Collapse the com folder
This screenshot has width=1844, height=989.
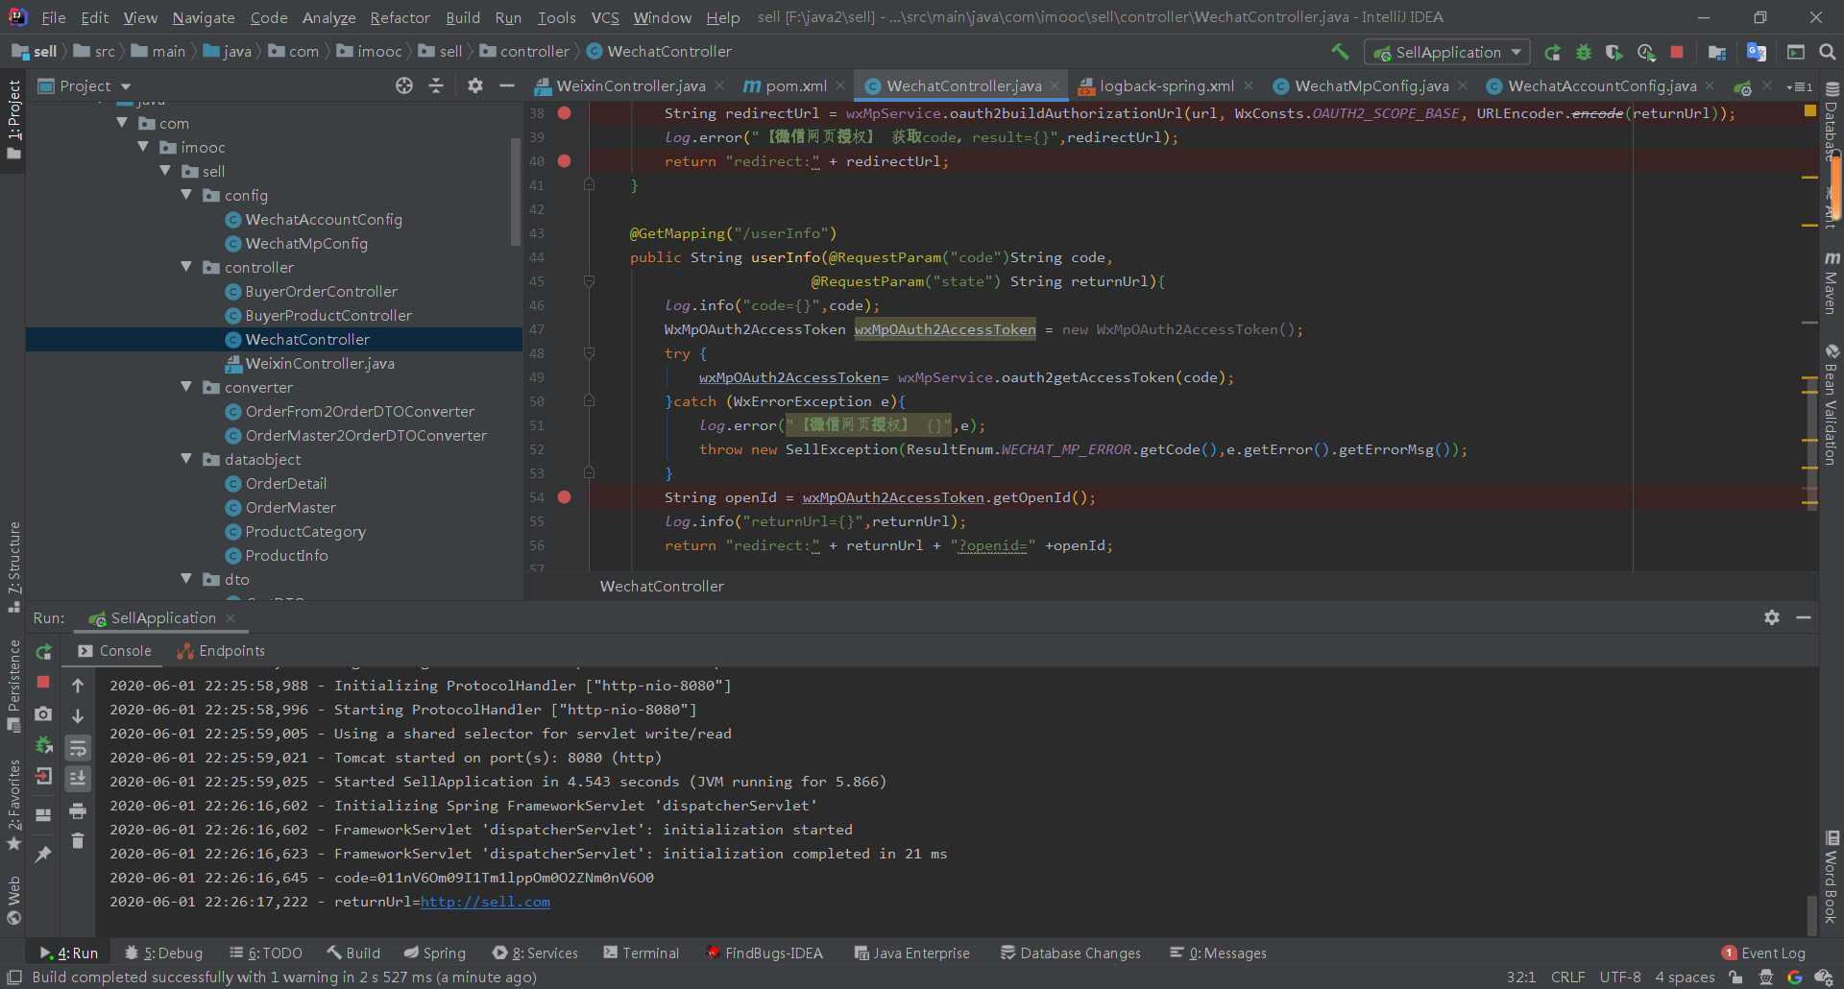pyautogui.click(x=122, y=123)
